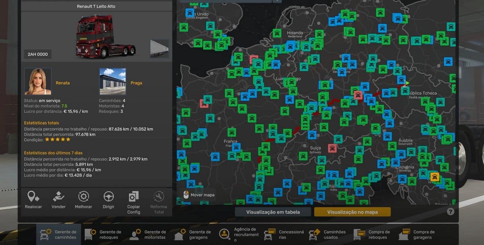Screen dimensions: 484x245
Task: Open Agência de recrutamento tab
Action: 238,235
